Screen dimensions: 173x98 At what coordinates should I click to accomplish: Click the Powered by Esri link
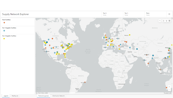tap(168, 93)
